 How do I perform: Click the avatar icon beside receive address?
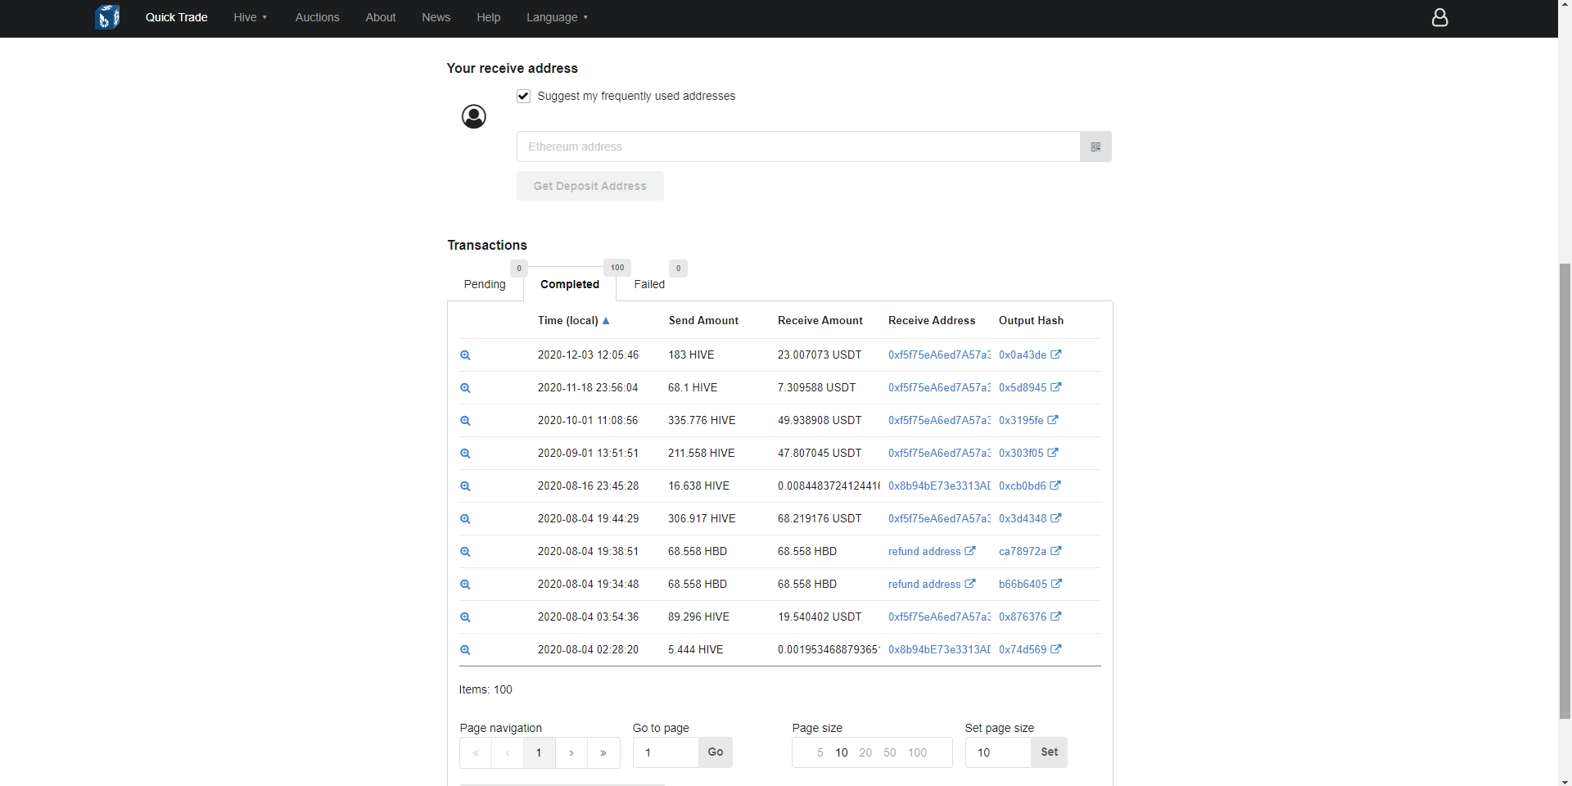(474, 116)
